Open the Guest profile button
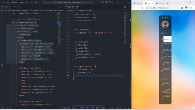195x110 pixels. [x=189, y=8]
